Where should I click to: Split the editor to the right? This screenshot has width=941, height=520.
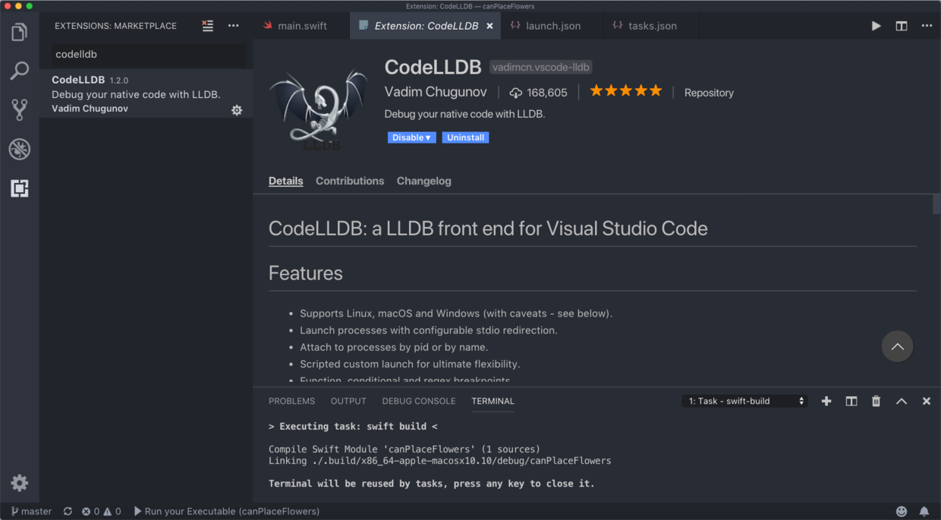coord(902,26)
